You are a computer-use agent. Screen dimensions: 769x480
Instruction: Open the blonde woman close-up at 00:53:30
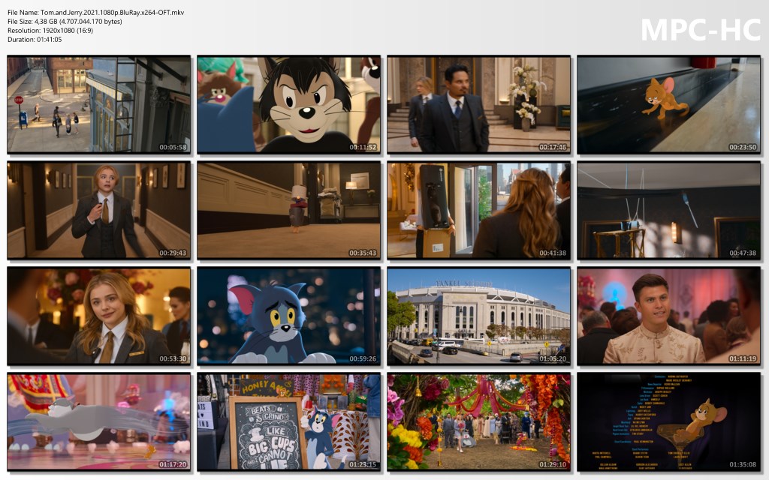pos(99,316)
